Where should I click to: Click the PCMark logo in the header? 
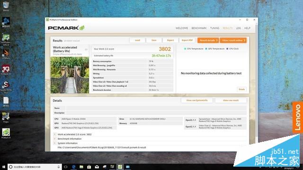[x=66, y=28]
